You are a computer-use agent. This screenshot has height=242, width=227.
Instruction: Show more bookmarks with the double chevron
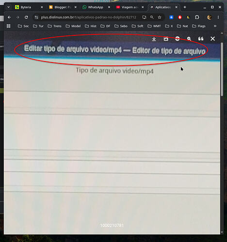(215, 26)
